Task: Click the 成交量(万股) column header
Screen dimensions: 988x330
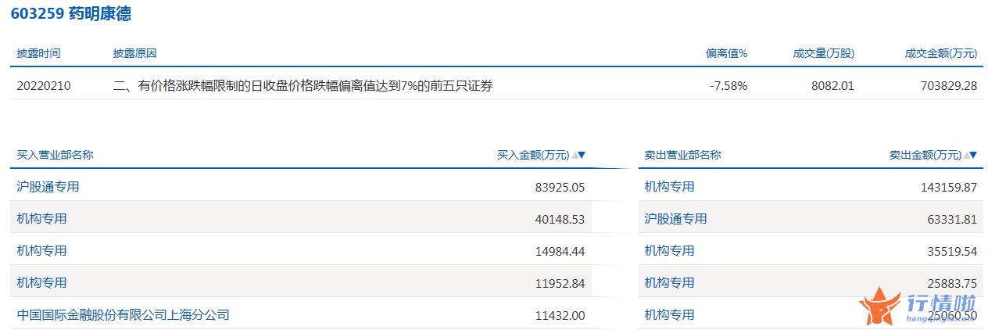Action: point(824,53)
